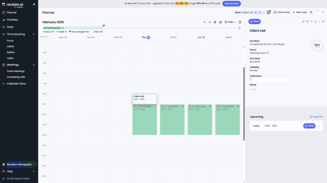The height and width of the screenshot is (183, 327).
Task: Open task in external view arrow icon
Action: (x=311, y=21)
